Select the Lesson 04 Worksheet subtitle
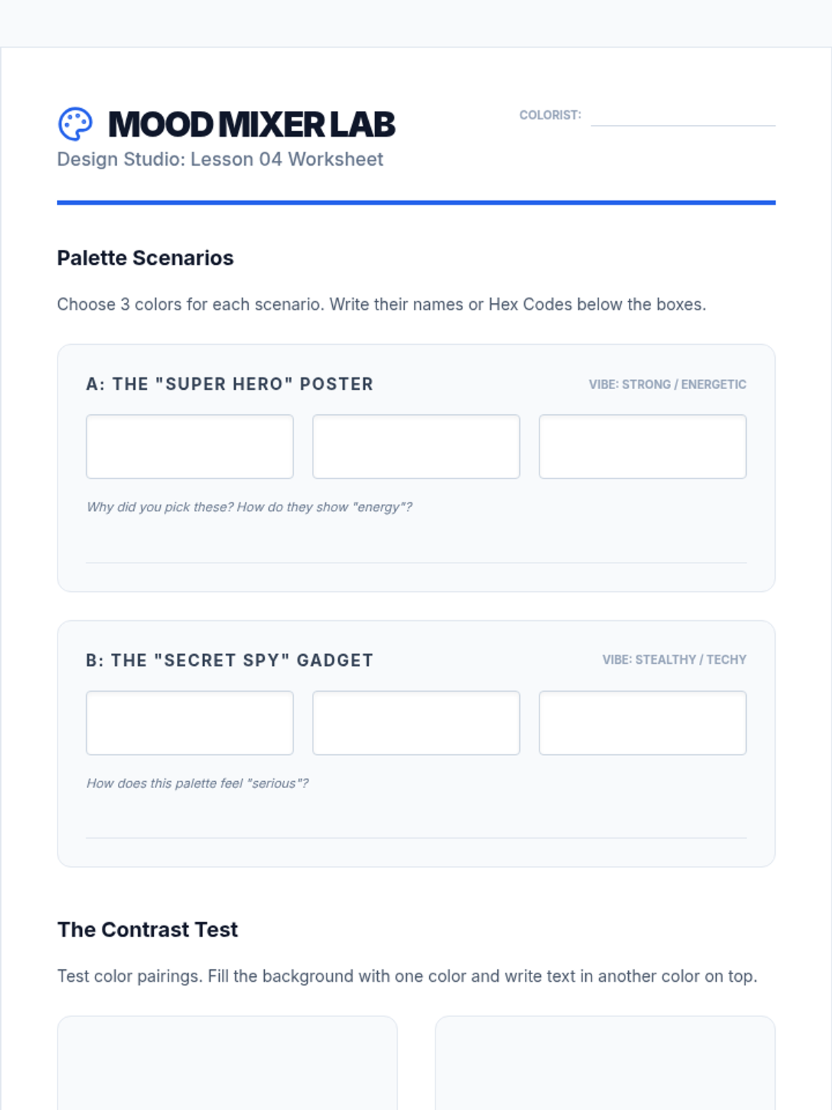Screen dimensions: 832x1110 220,160
